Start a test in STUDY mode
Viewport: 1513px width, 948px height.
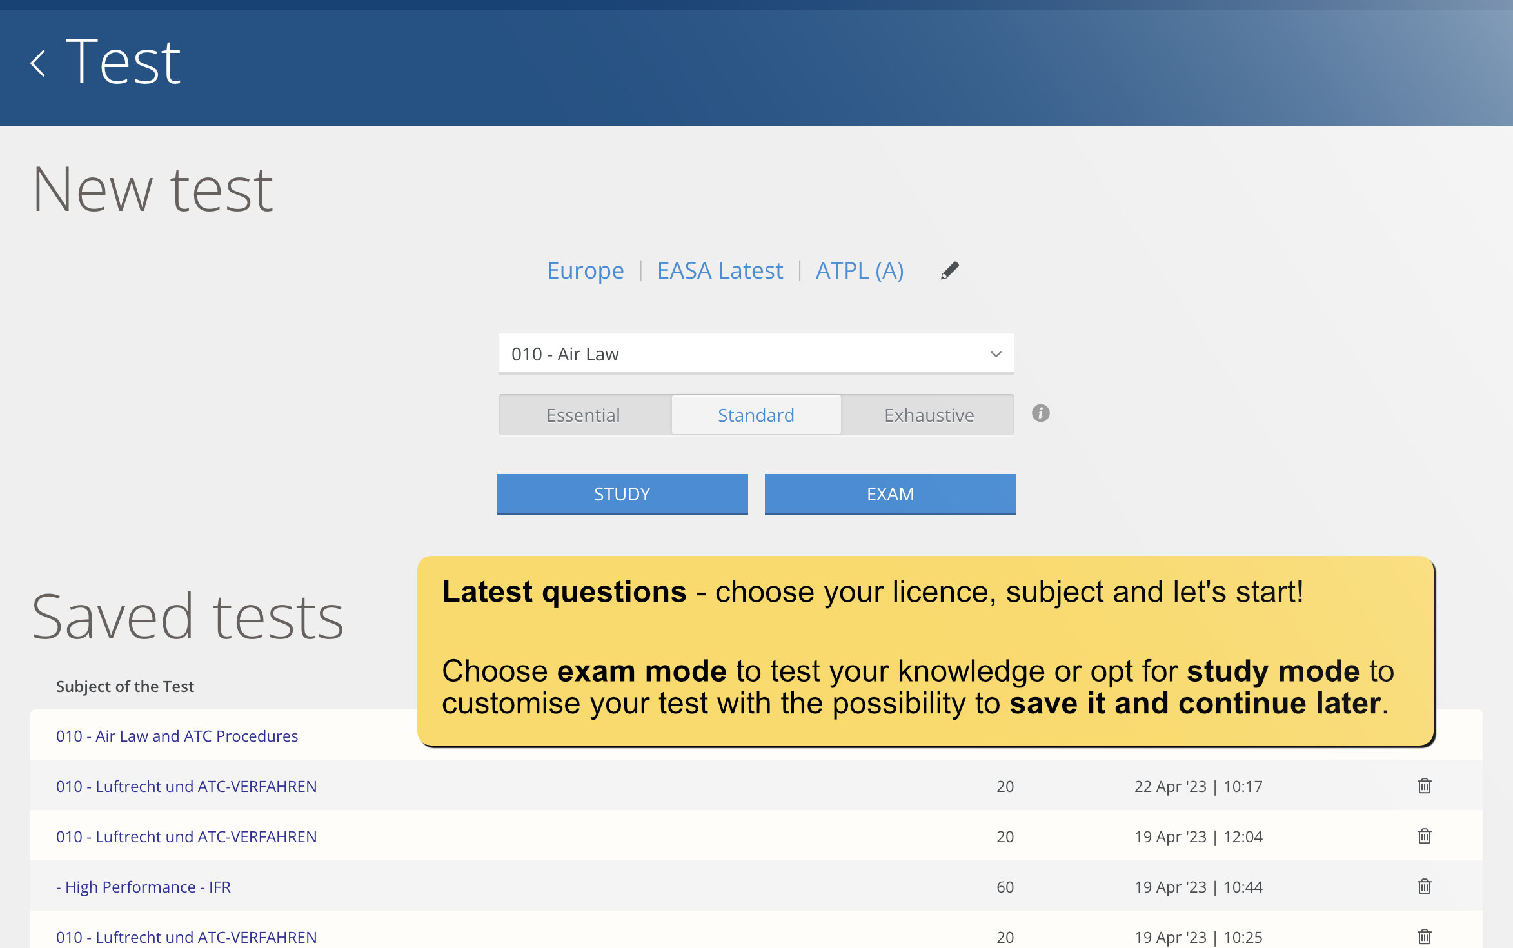coord(621,494)
